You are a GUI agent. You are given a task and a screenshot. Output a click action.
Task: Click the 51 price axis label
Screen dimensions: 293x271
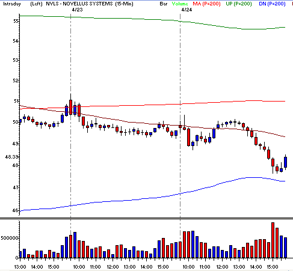point(16,101)
